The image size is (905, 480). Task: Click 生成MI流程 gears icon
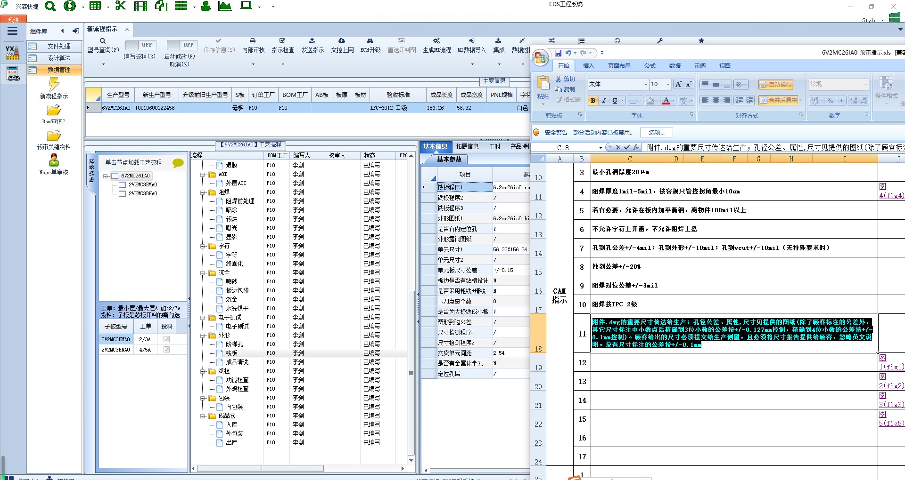point(436,41)
